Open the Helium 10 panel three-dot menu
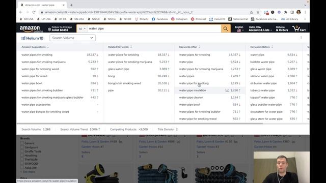Screen dimensions: 326x183 (301, 38)
